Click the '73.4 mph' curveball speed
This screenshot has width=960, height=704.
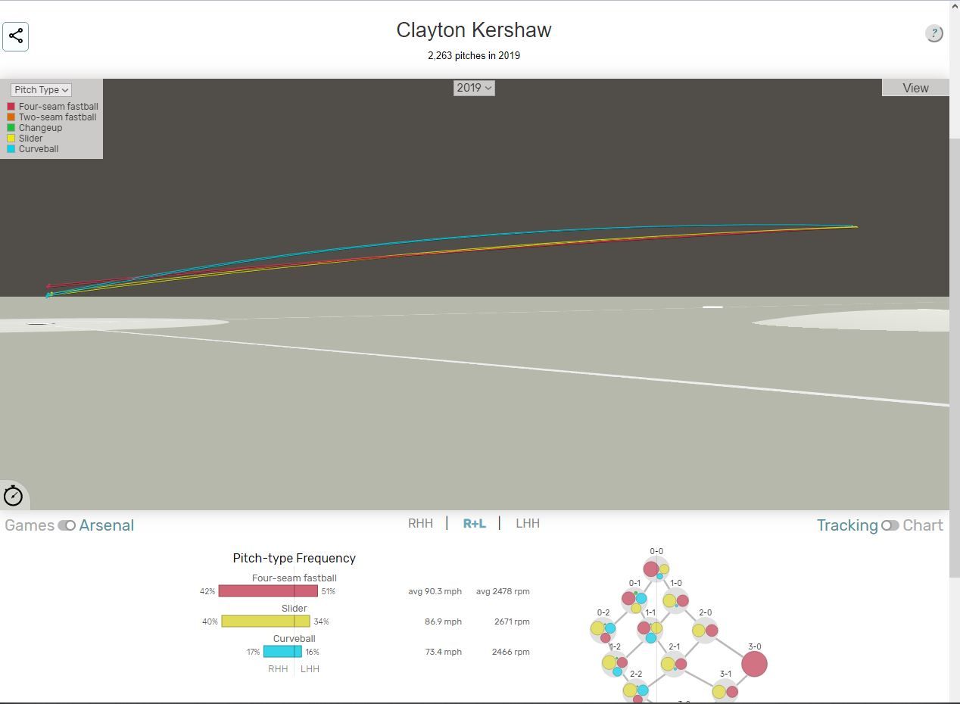click(443, 652)
